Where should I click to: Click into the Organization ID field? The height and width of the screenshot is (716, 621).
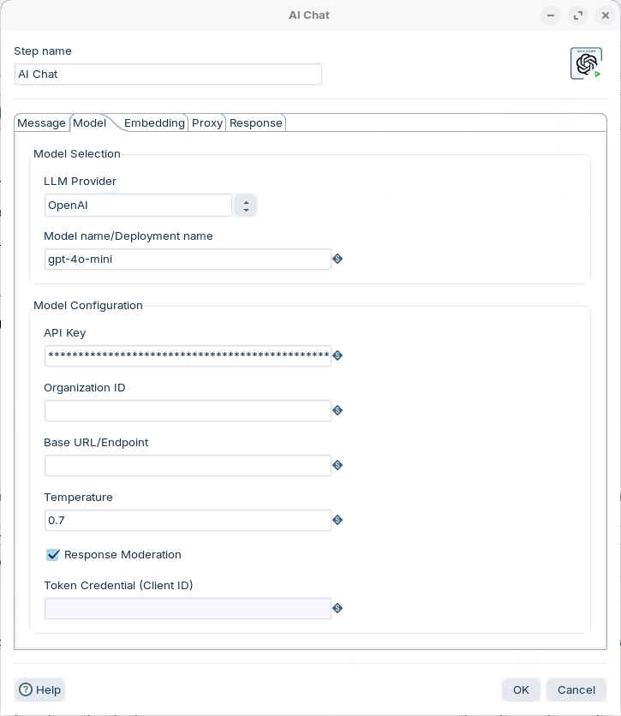[188, 411]
